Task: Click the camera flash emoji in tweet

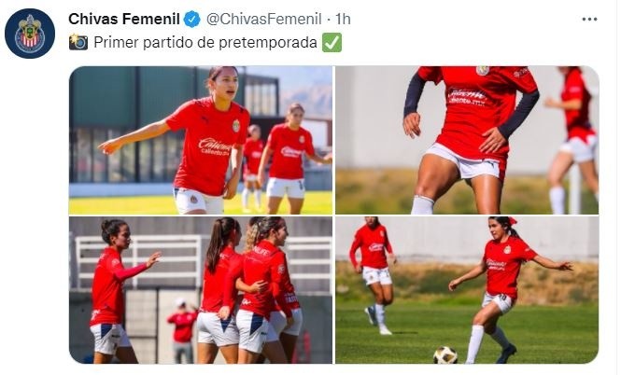Action: (78, 42)
